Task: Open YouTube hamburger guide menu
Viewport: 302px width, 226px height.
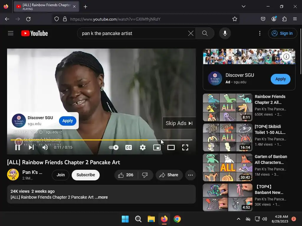Action: point(11,33)
